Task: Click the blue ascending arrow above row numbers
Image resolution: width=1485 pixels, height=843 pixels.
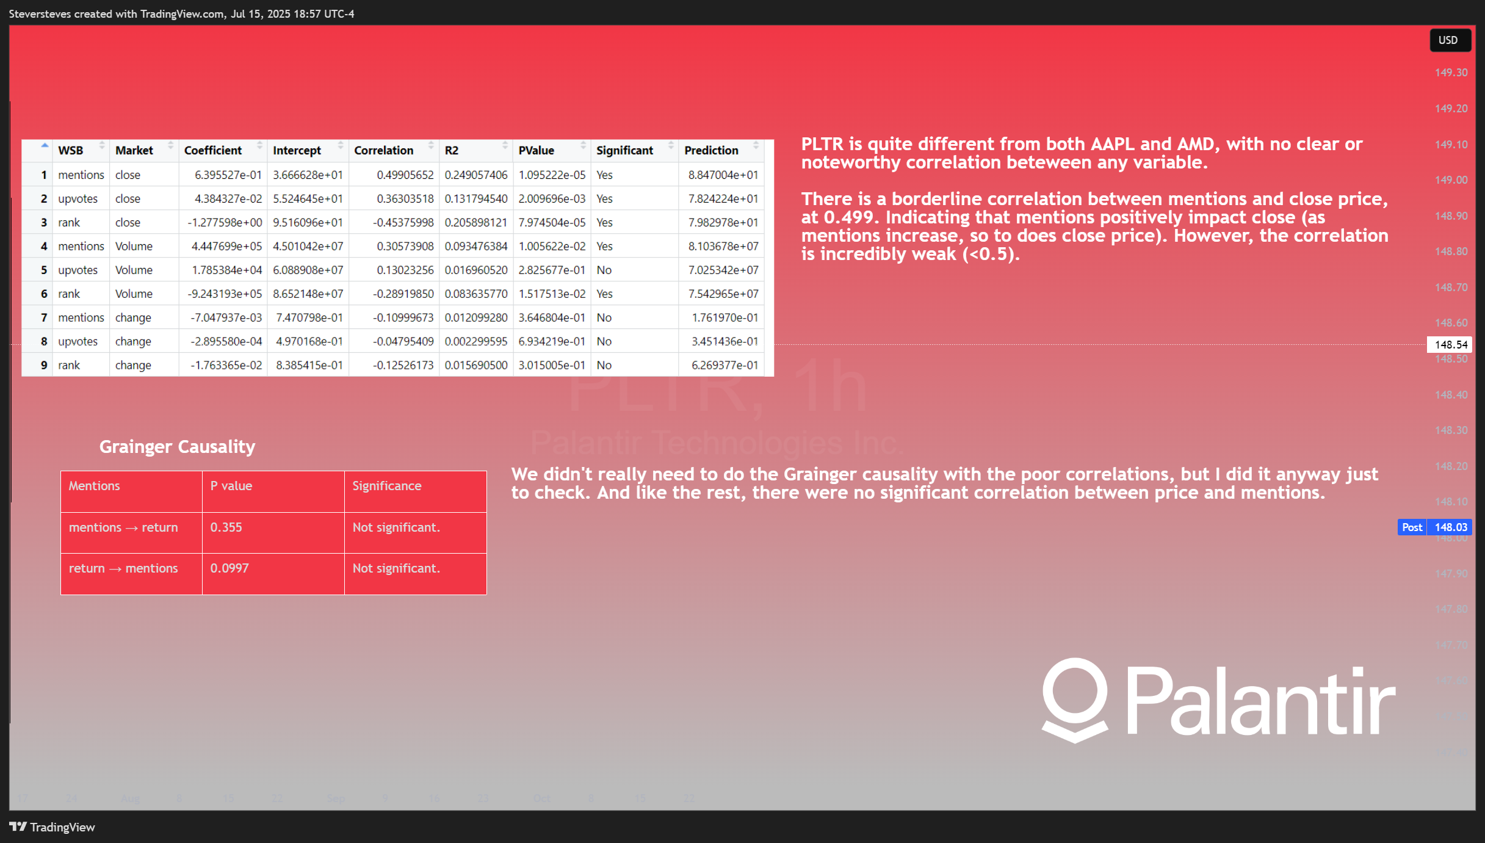Action: 45,145
